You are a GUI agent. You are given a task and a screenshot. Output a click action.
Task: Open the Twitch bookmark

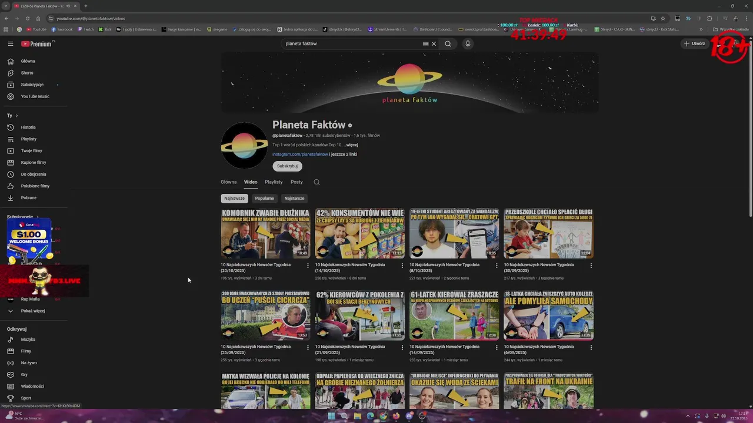85,29
